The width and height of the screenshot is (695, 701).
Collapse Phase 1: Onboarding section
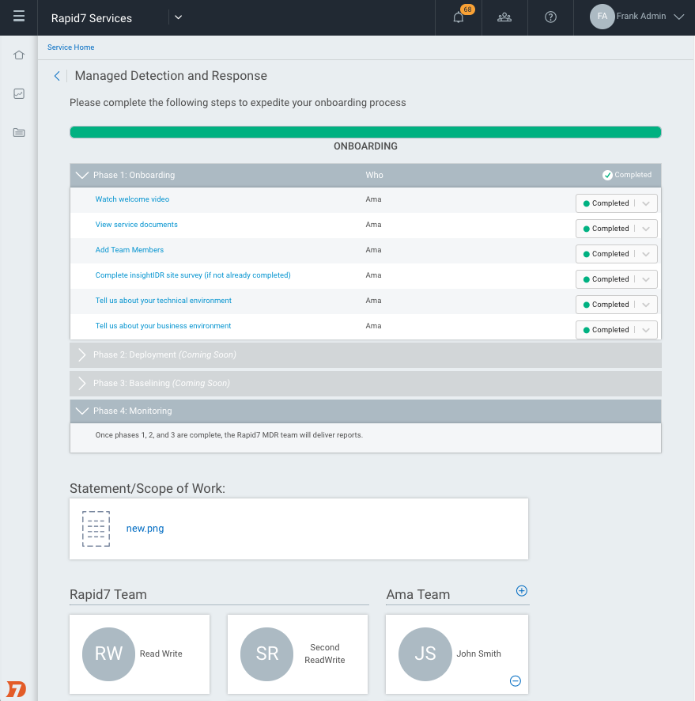[x=82, y=176]
